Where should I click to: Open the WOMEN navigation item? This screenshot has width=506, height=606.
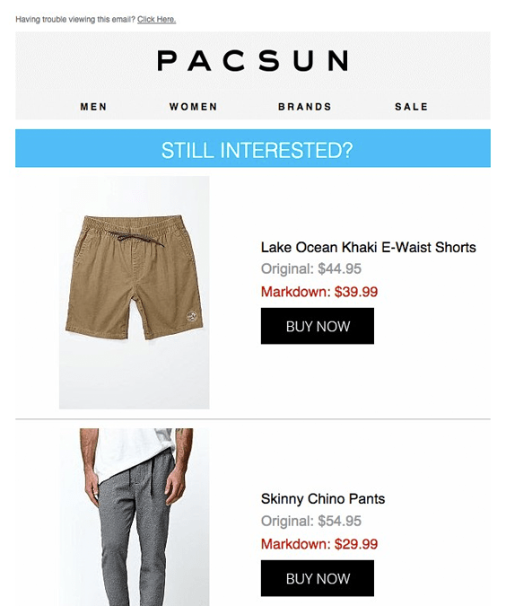pyautogui.click(x=194, y=107)
